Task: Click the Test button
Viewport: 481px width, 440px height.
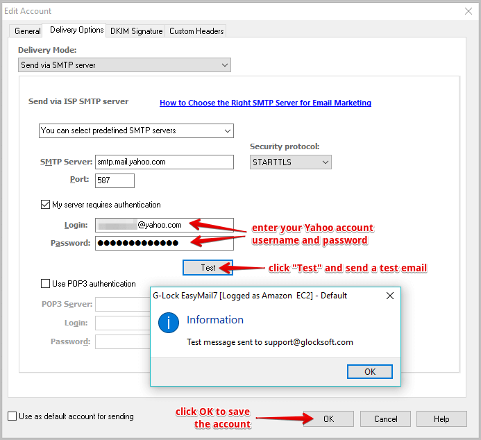Action: pyautogui.click(x=208, y=268)
